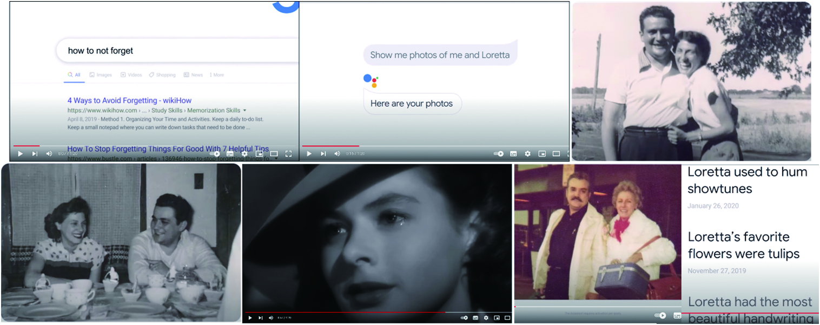Play the video in the 'Show me photos' assistant panel
820x325 pixels.
pyautogui.click(x=309, y=154)
